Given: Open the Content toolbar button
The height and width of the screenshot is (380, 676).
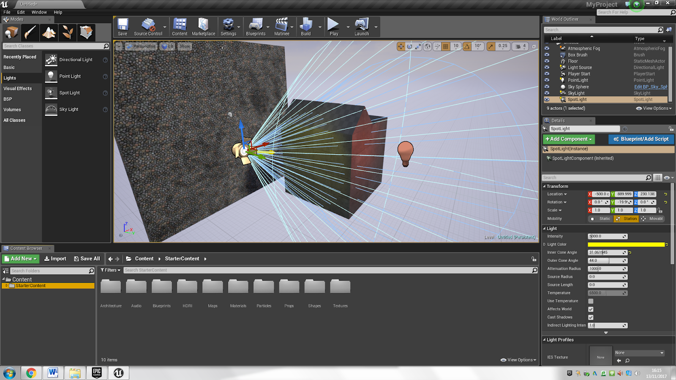Looking at the screenshot, I should click(180, 27).
